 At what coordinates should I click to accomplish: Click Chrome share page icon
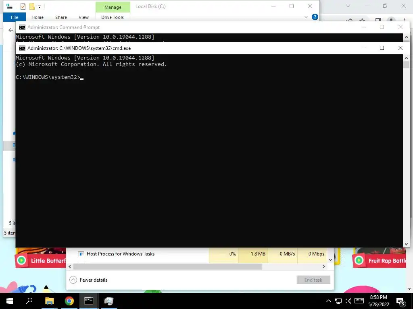(x=350, y=20)
